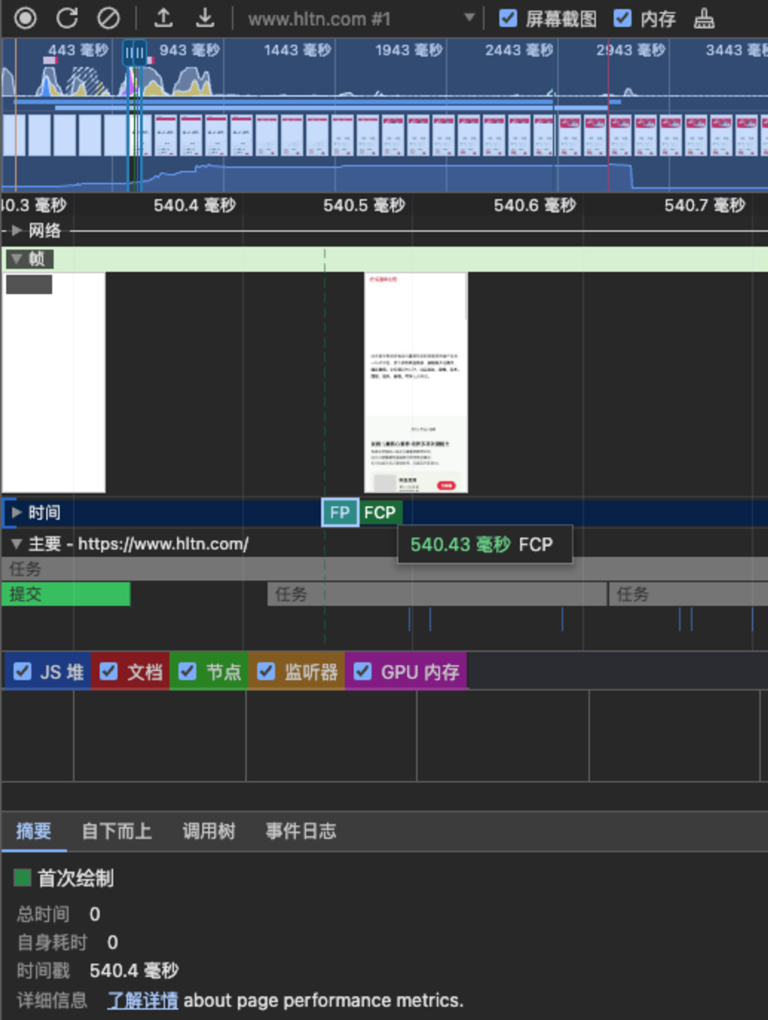The height and width of the screenshot is (1020, 768).
Task: Click the upload profile icon
Action: pyautogui.click(x=163, y=19)
